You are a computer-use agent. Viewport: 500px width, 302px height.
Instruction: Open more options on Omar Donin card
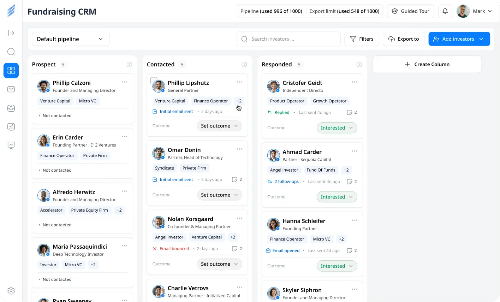click(x=239, y=149)
